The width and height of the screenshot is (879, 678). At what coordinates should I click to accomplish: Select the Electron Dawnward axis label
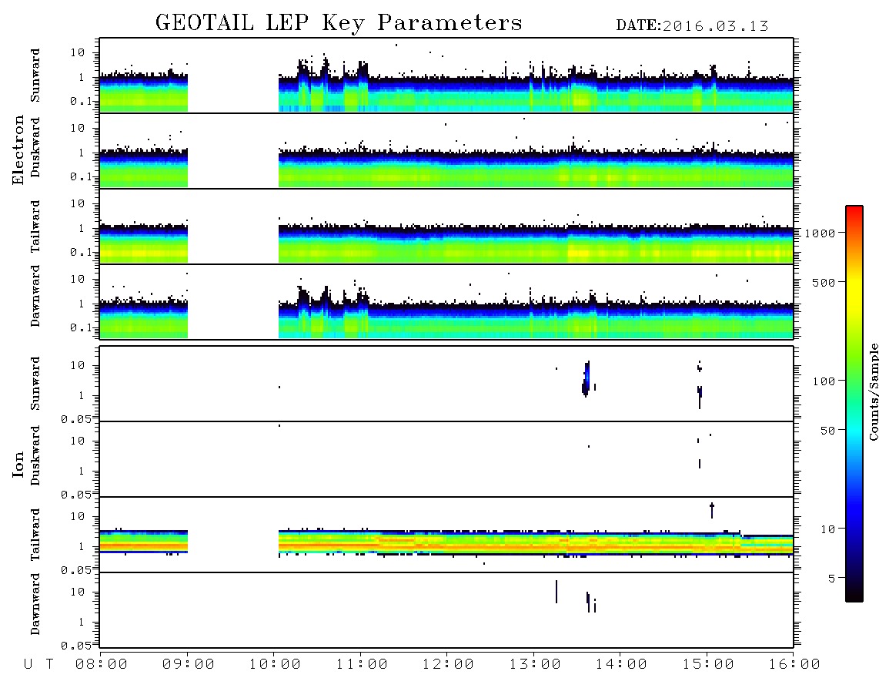click(35, 296)
